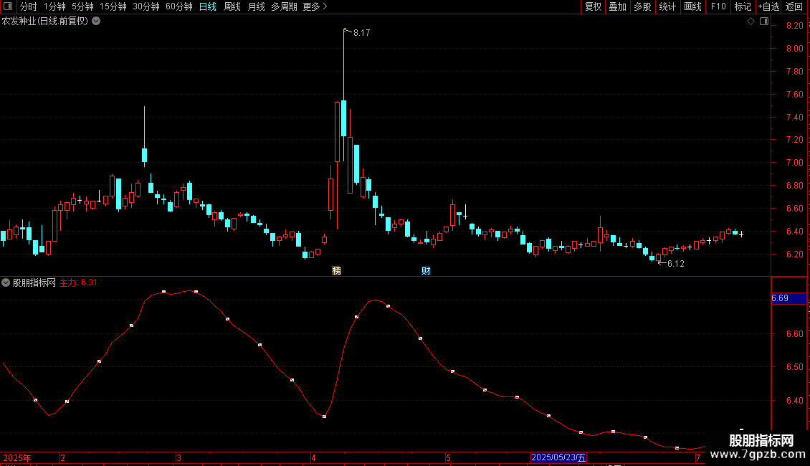Viewport: 810px width, 466px height.
Task: Click the month 5 timeline marker
Action: click(x=449, y=458)
